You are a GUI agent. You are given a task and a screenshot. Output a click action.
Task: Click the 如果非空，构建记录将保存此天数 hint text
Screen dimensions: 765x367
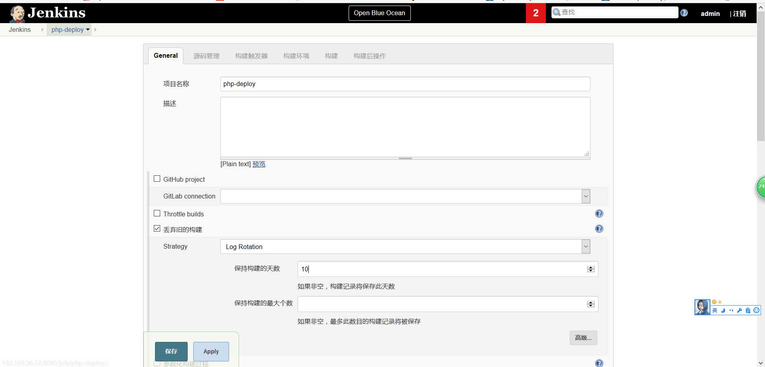point(346,287)
